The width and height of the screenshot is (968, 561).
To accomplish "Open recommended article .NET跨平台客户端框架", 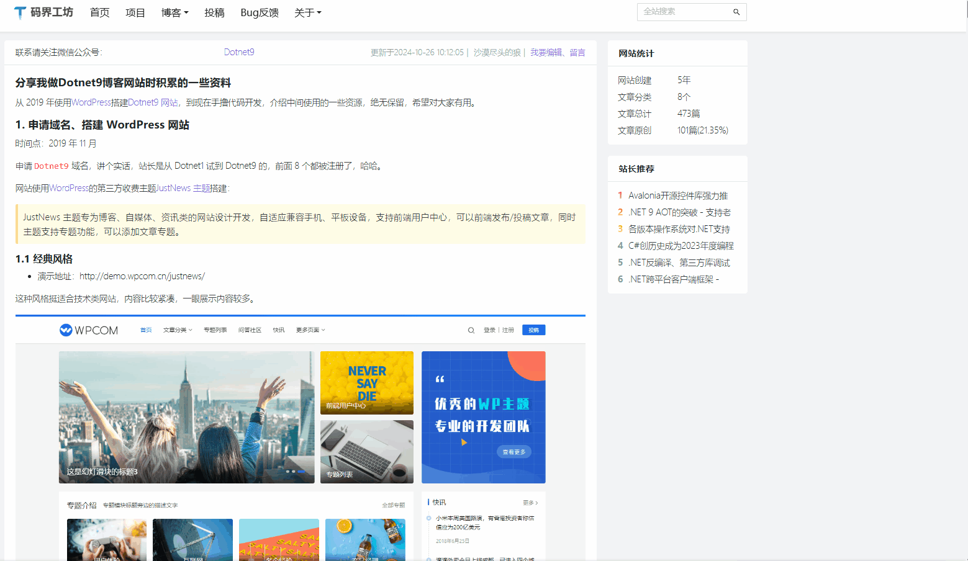I will point(673,279).
